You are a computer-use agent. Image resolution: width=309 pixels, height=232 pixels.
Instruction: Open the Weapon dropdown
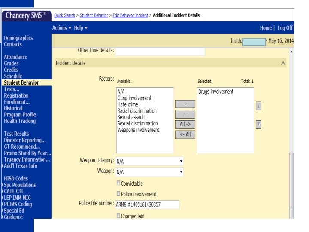click(x=149, y=172)
